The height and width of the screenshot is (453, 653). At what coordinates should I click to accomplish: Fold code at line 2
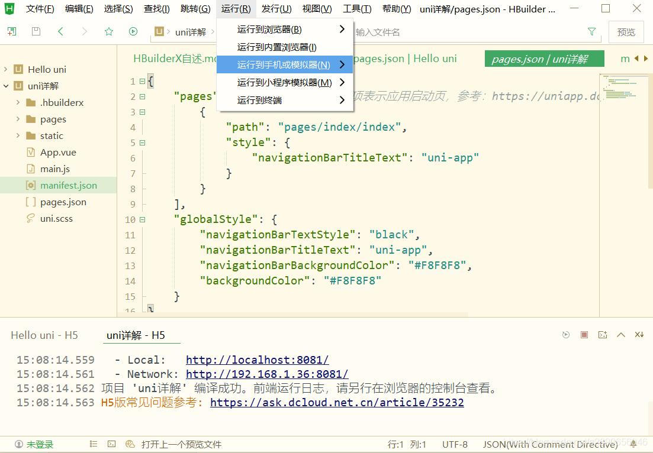pyautogui.click(x=143, y=96)
